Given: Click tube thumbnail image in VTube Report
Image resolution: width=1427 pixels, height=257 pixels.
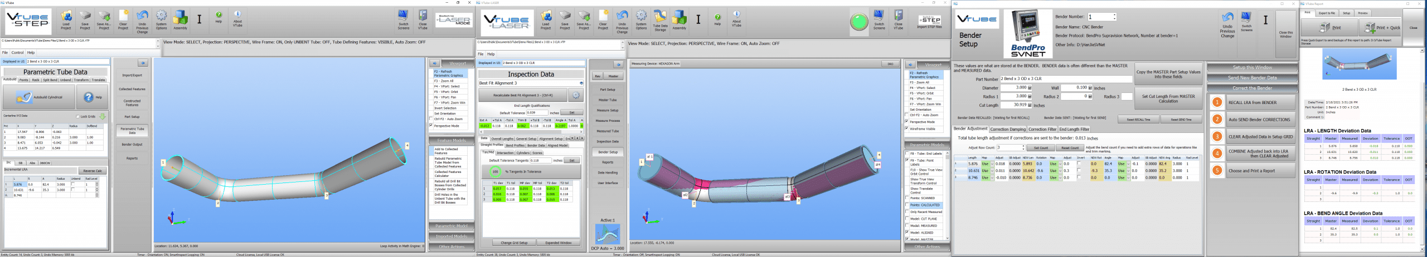Looking at the screenshot, I should pyautogui.click(x=1360, y=65).
